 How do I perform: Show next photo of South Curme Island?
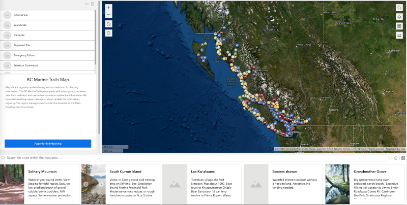click(x=101, y=184)
